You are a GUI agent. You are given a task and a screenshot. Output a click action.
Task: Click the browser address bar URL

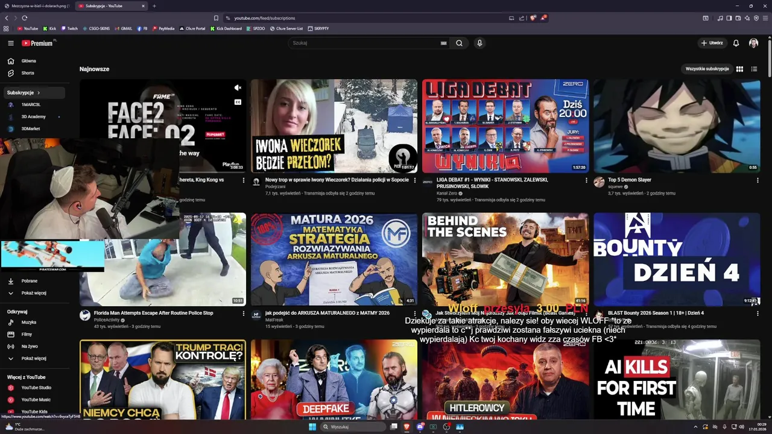265,18
